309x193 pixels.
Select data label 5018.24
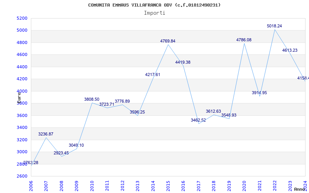pyautogui.click(x=275, y=26)
